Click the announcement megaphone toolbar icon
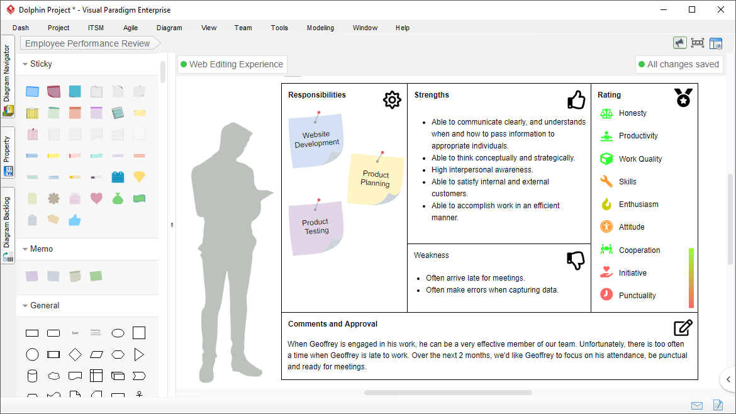 (679, 43)
